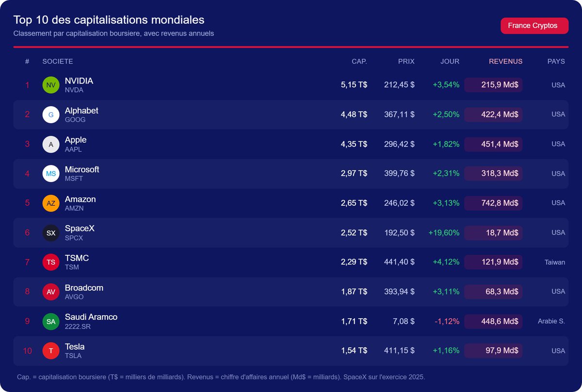Screen dimensions: 582x392
Task: Click the Apple A logo icon
Action: pyautogui.click(x=51, y=144)
